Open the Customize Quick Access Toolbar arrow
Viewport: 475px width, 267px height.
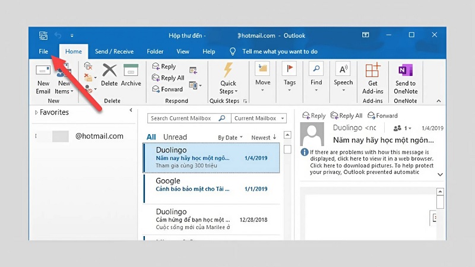point(72,36)
